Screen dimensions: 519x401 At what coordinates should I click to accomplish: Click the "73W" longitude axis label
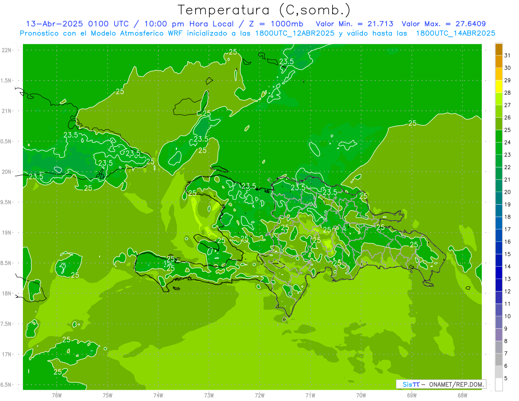[209, 395]
